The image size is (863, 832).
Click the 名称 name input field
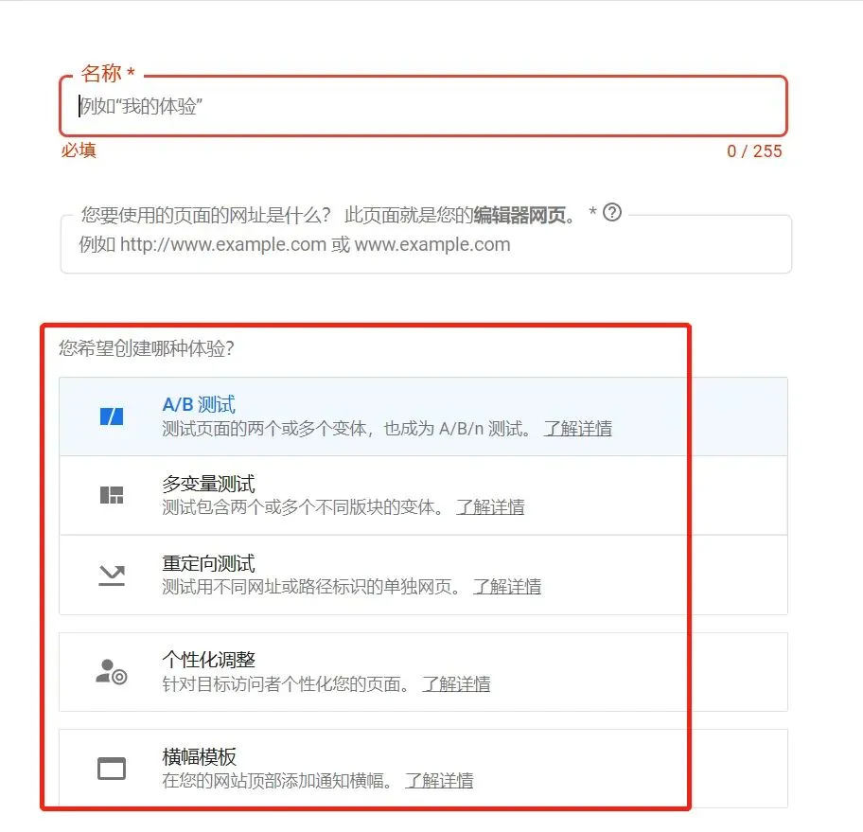423,106
